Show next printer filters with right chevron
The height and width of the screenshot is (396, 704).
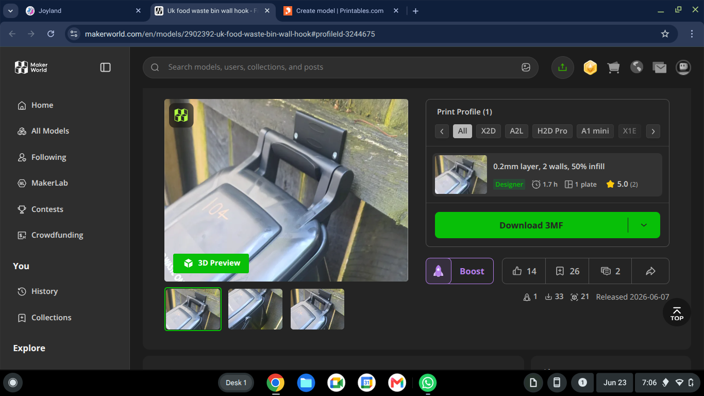click(653, 131)
